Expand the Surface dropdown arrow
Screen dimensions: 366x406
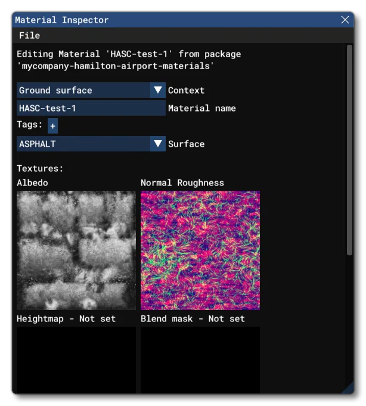[157, 144]
